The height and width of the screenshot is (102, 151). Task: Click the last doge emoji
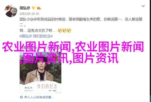(69, 30)
